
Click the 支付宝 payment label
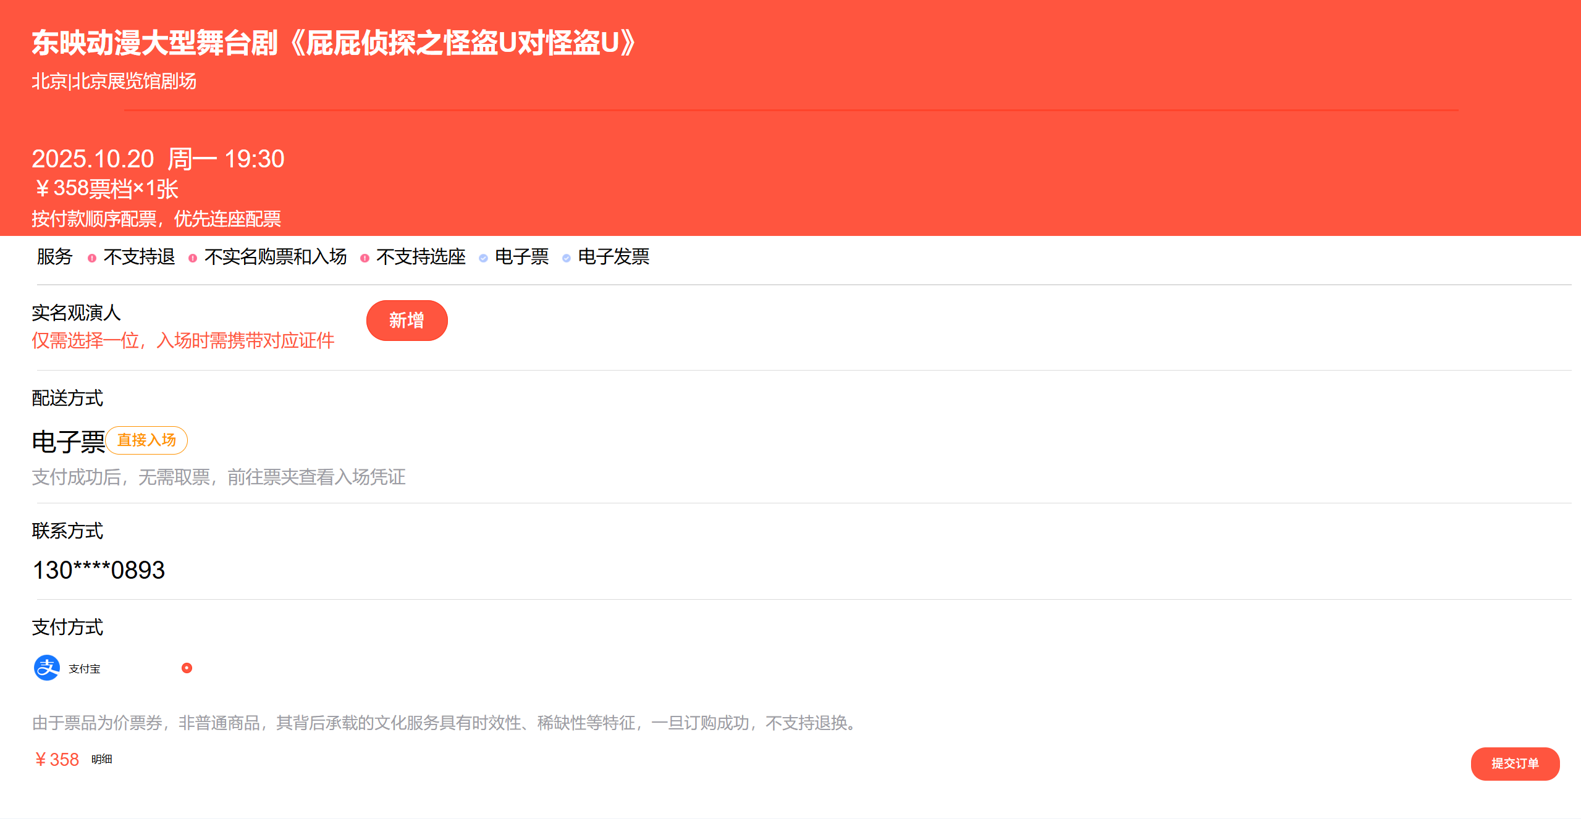[84, 669]
